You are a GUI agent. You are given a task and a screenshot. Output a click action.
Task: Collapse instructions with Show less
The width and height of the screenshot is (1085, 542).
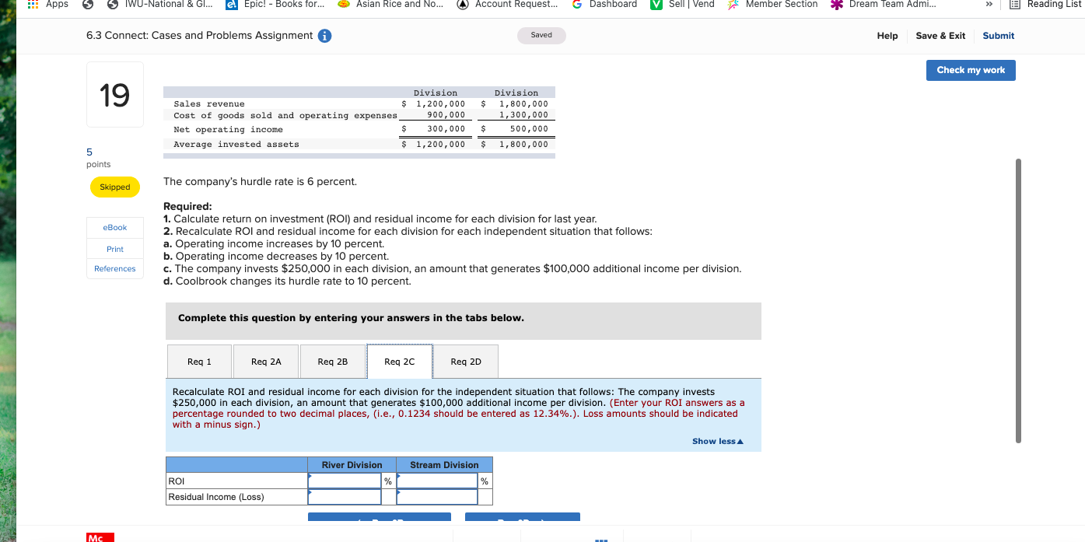(716, 441)
